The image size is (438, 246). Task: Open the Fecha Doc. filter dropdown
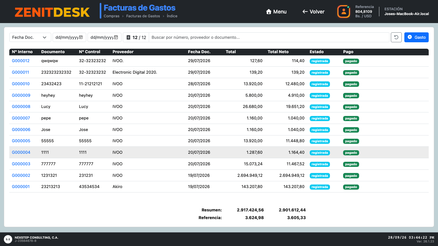30,37
